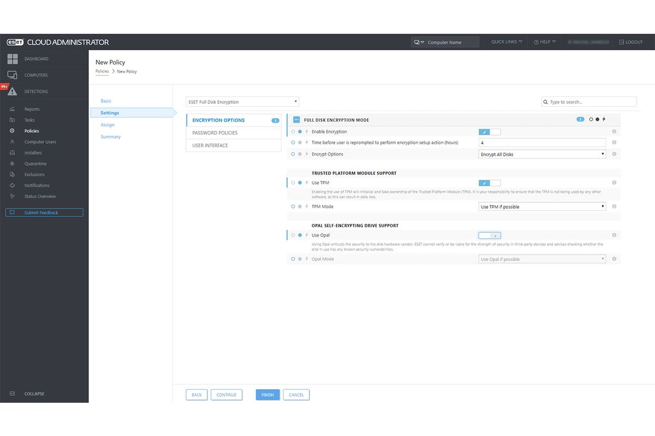
Task: Select the Apply dot for Opal Mode
Action: tap(300, 259)
